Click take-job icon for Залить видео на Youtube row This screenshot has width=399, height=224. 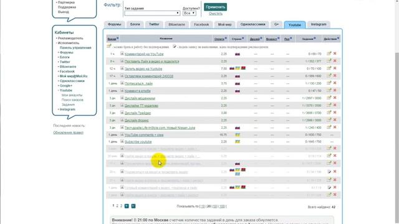(329, 68)
